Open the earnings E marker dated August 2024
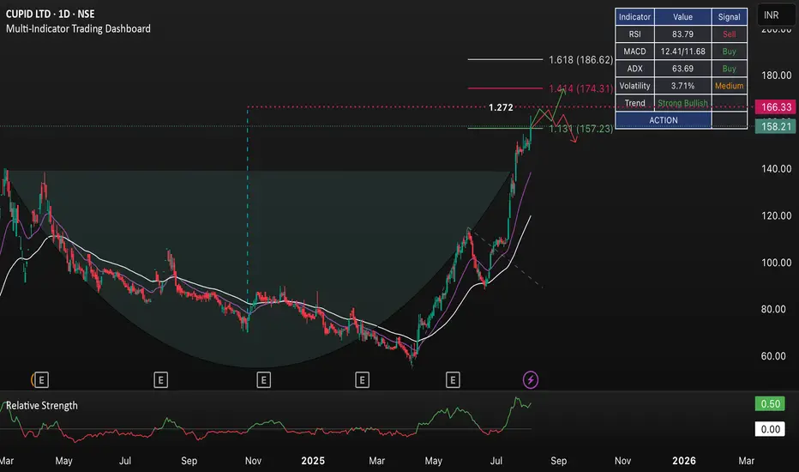799x472 pixels. pyautogui.click(x=160, y=379)
